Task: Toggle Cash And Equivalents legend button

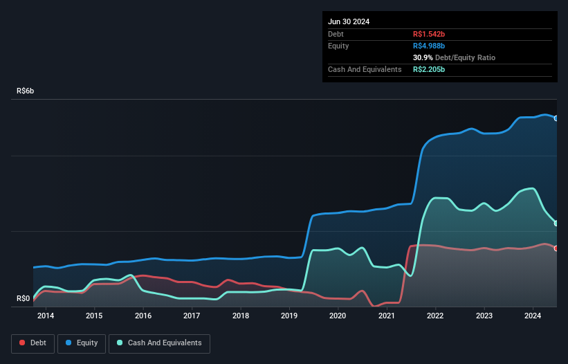Action: click(x=159, y=343)
